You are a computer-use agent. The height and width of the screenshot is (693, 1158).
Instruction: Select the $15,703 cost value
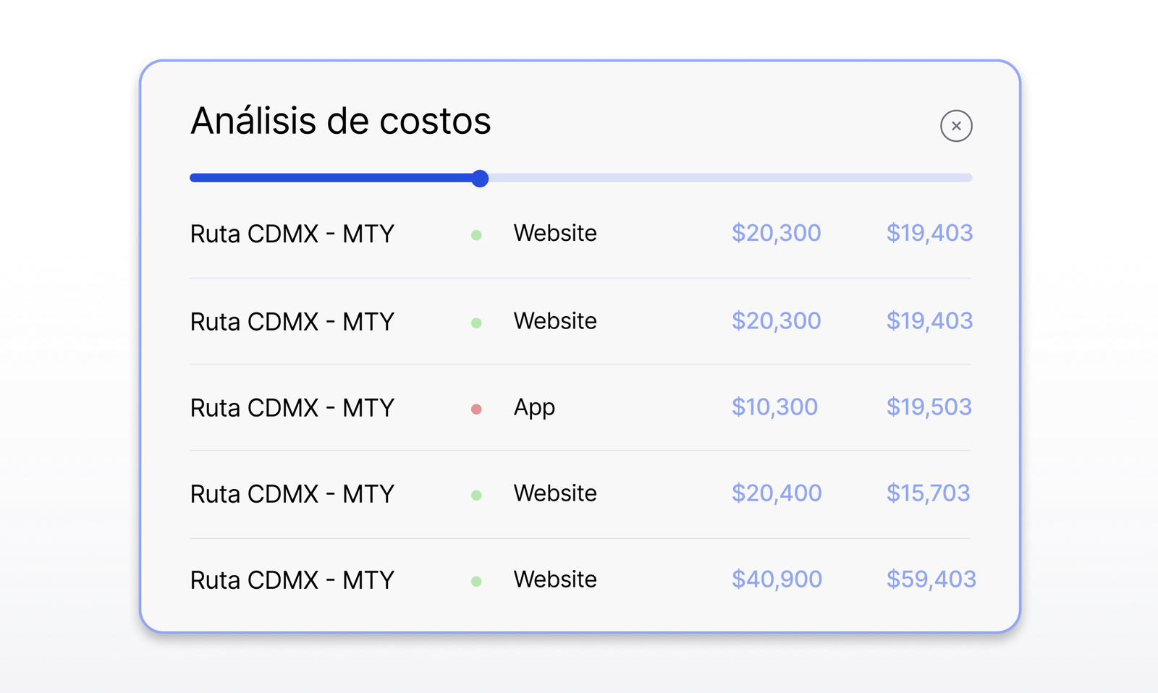pyautogui.click(x=929, y=493)
